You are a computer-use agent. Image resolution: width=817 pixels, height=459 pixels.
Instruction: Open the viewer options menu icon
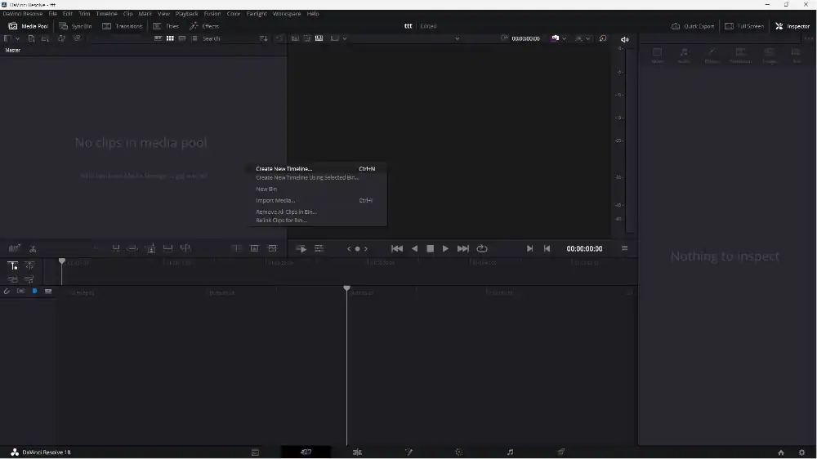click(624, 248)
